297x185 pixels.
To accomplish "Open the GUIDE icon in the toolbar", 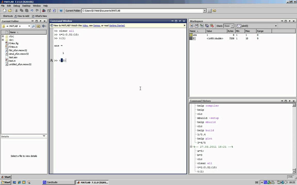I will coord(49,11).
